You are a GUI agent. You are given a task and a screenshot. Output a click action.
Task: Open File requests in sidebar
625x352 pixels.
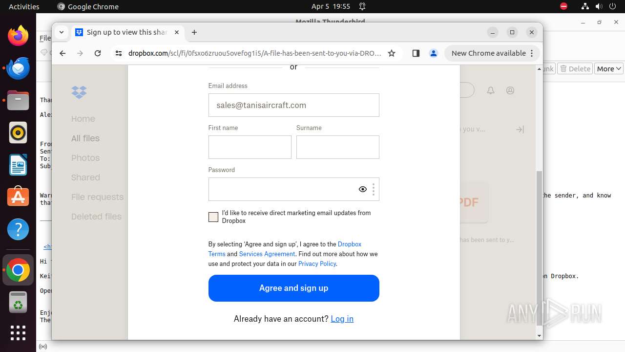pyautogui.click(x=97, y=197)
